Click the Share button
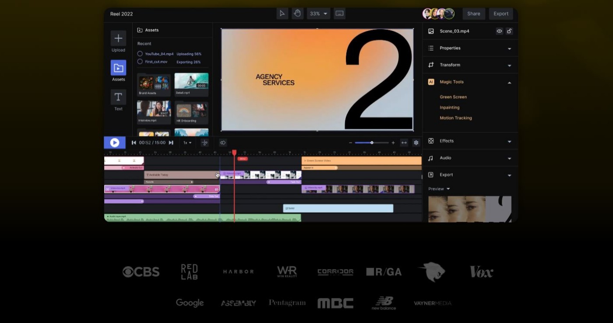The image size is (613, 323). click(x=474, y=14)
